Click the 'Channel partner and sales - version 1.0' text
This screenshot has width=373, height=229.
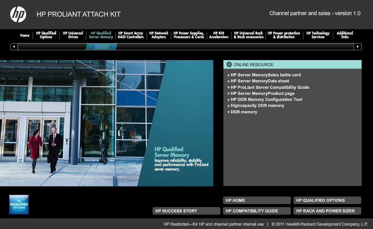315,13
